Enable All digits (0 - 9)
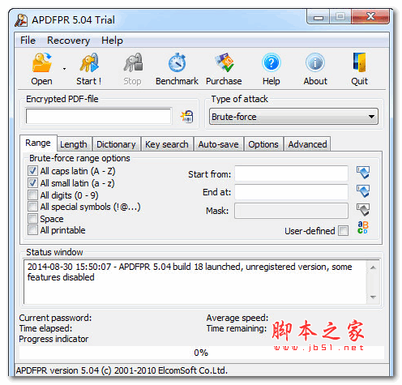The width and height of the screenshot is (402, 385). (x=32, y=195)
